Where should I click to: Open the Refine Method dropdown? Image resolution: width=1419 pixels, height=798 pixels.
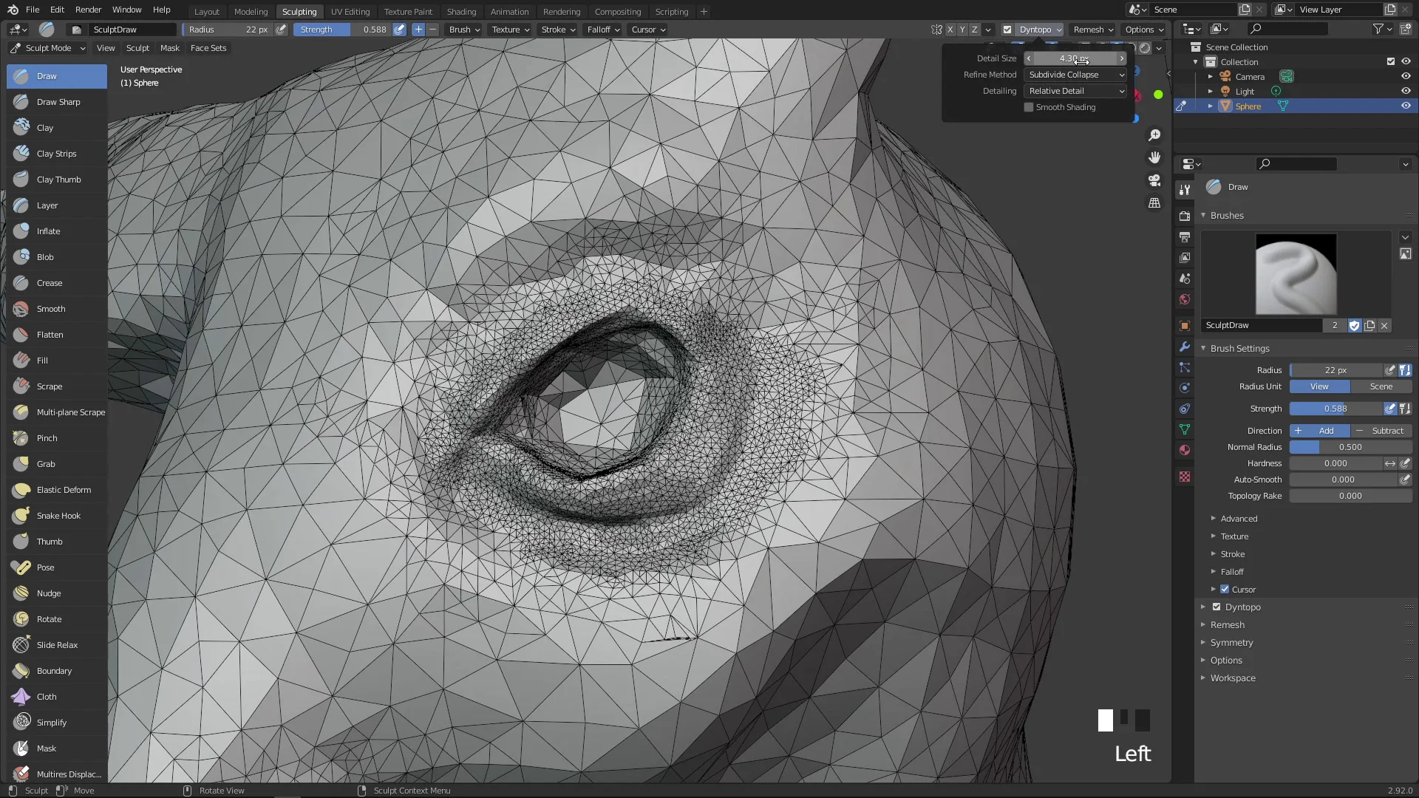(x=1075, y=75)
